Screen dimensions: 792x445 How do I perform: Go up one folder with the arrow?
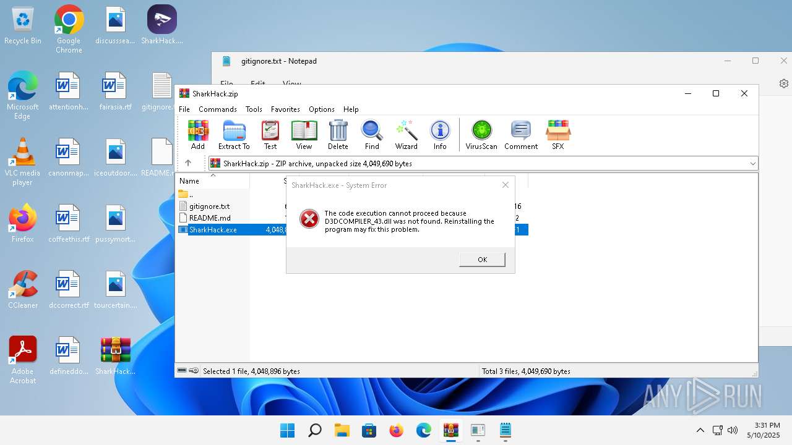[x=188, y=163]
